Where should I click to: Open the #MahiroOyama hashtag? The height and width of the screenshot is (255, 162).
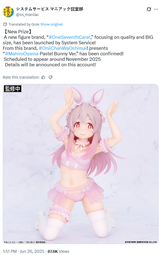(x=22, y=54)
